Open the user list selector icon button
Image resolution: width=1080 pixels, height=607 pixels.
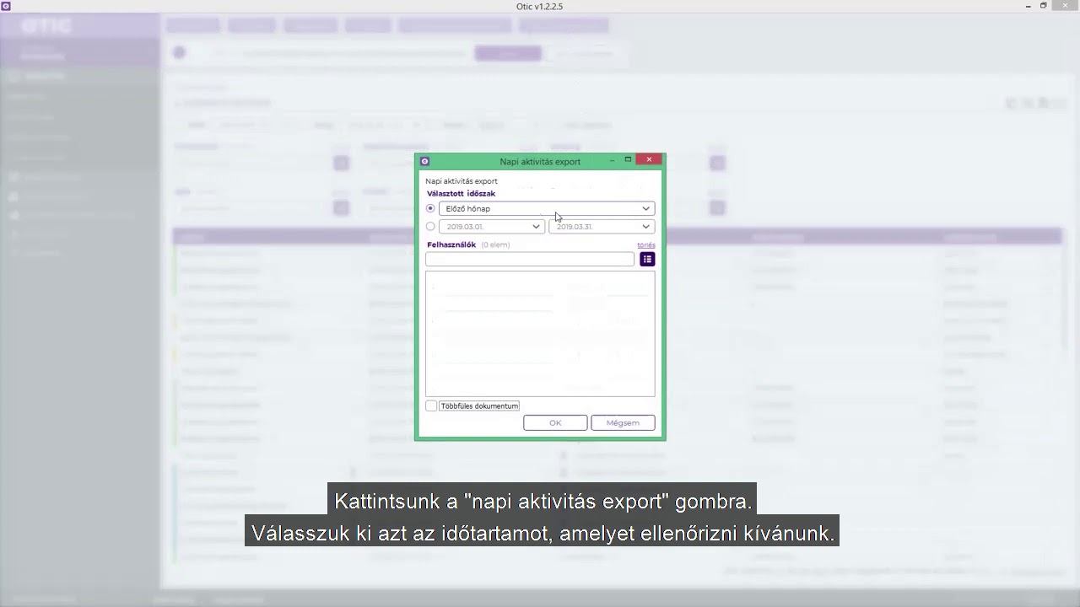click(647, 259)
